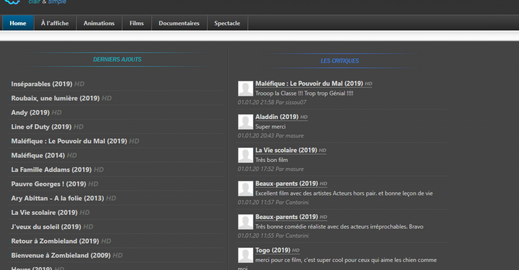This screenshot has width=519, height=270.
Task: Open the Documentaires category
Action: click(179, 23)
